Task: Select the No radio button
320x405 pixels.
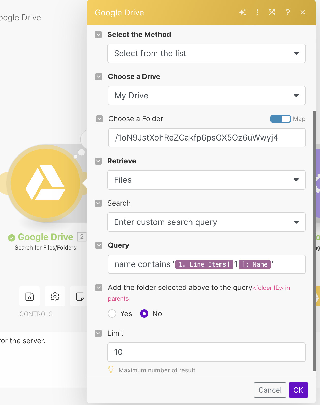Action: (x=144, y=314)
